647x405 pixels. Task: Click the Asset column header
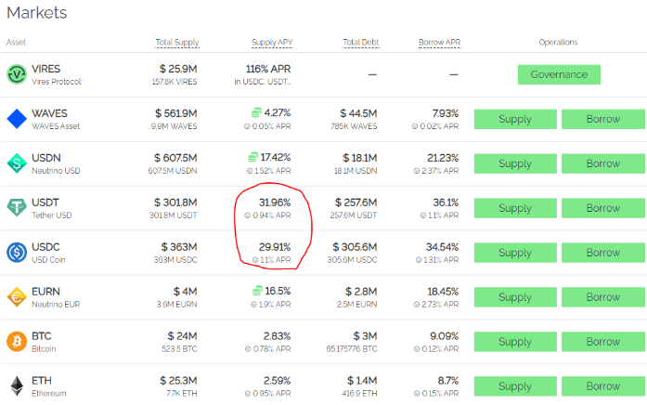pyautogui.click(x=16, y=42)
